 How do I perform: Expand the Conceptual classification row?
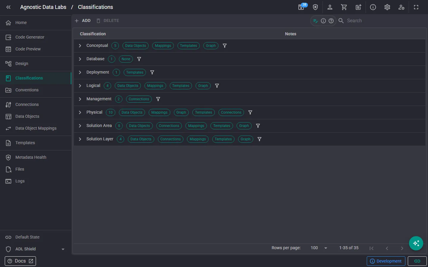[x=80, y=46]
